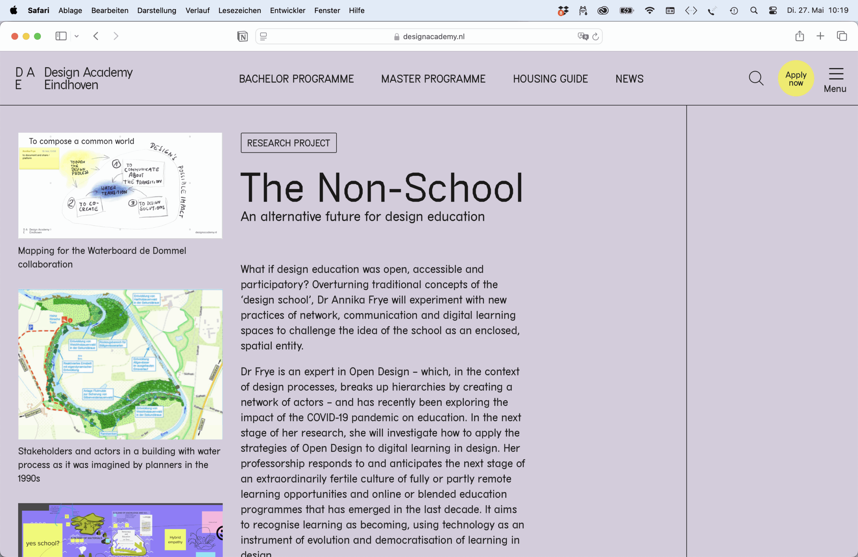Click the Time Machine menu bar icon
Image resolution: width=858 pixels, height=557 pixels.
click(x=734, y=10)
